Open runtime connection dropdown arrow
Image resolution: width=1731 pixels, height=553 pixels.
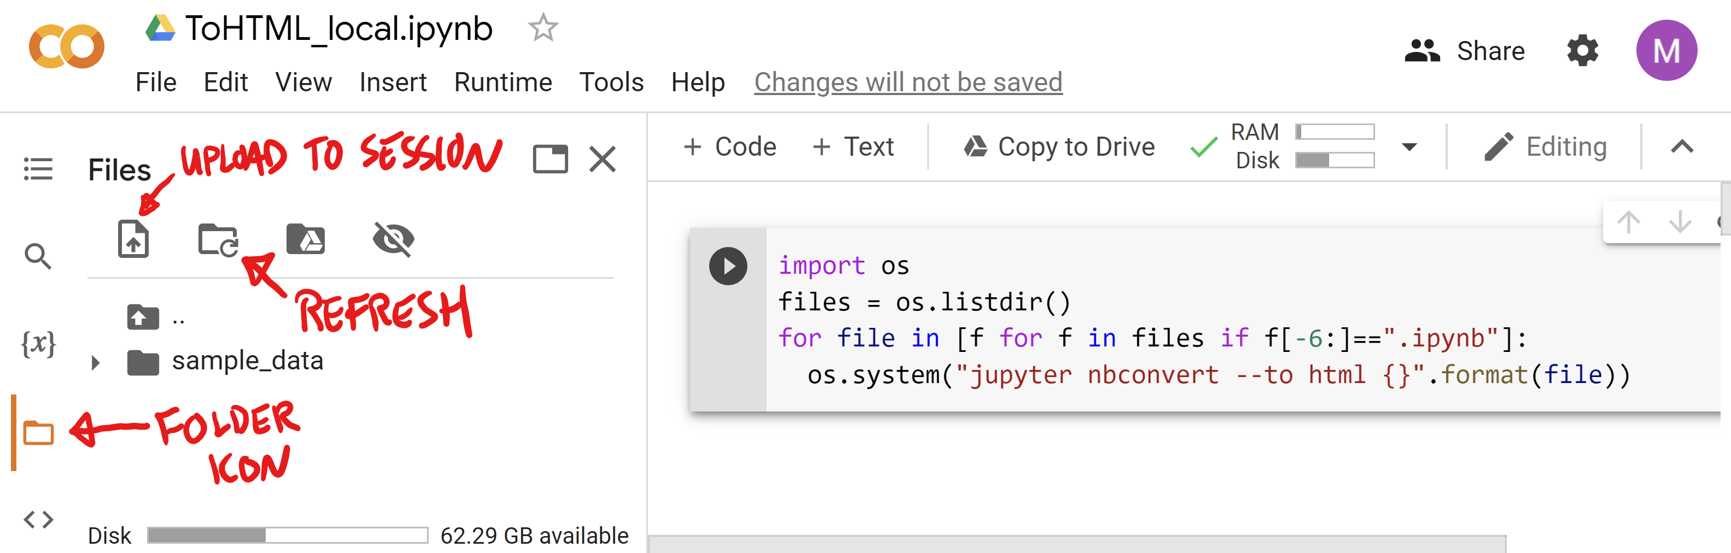[1409, 146]
